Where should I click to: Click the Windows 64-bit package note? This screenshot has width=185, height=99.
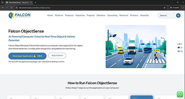point(36,62)
